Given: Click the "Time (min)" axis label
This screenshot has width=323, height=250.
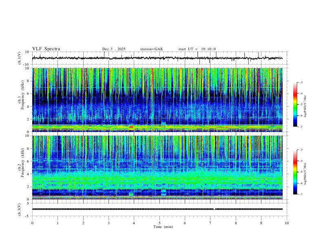Looking at the screenshot, I should (x=163, y=227).
